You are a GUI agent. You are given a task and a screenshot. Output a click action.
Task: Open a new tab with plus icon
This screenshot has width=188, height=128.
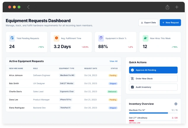[177, 7]
